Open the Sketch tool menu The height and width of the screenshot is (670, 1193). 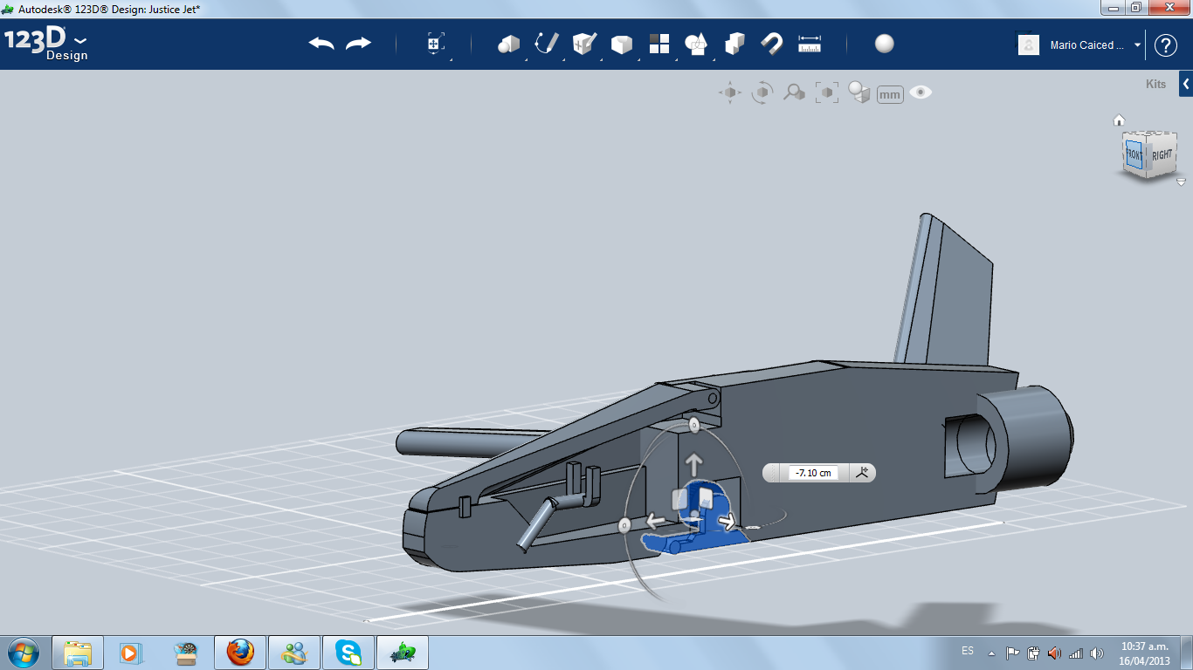tap(547, 44)
